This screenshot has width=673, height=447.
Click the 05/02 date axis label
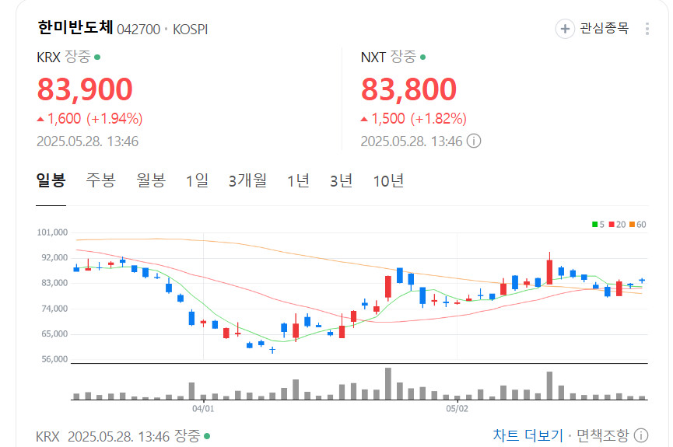click(457, 408)
